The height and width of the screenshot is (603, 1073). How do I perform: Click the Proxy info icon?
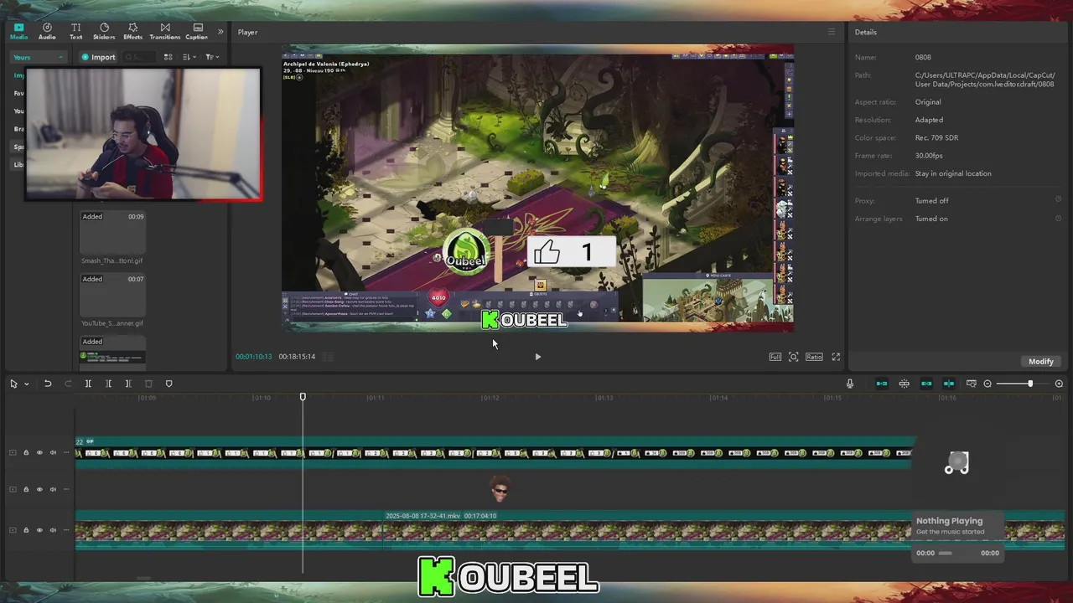click(x=1058, y=200)
